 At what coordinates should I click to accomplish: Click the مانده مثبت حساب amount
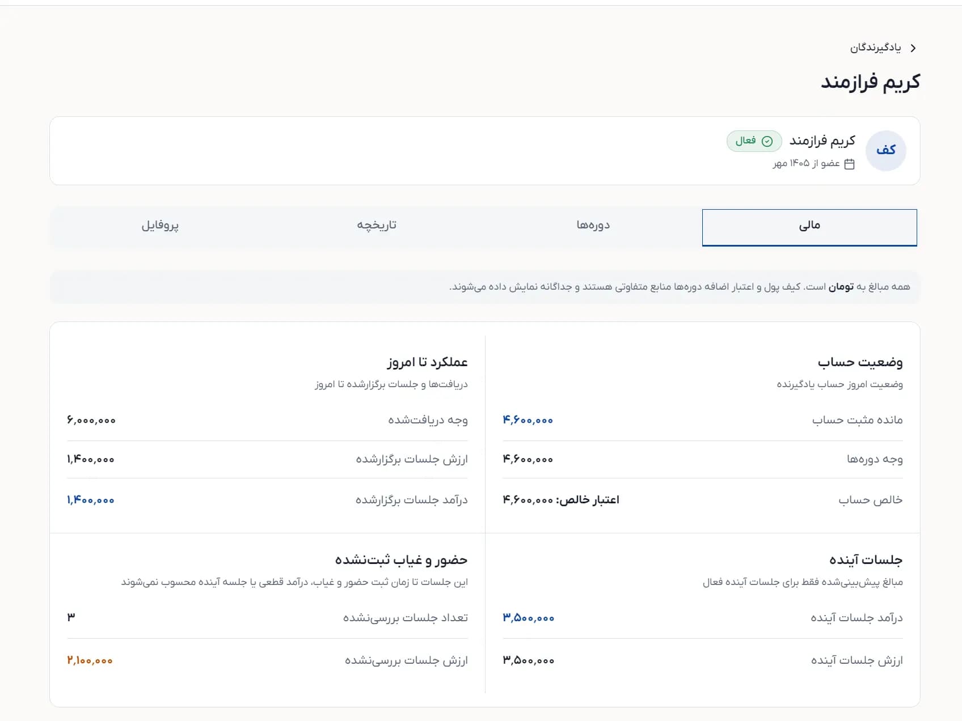click(528, 420)
